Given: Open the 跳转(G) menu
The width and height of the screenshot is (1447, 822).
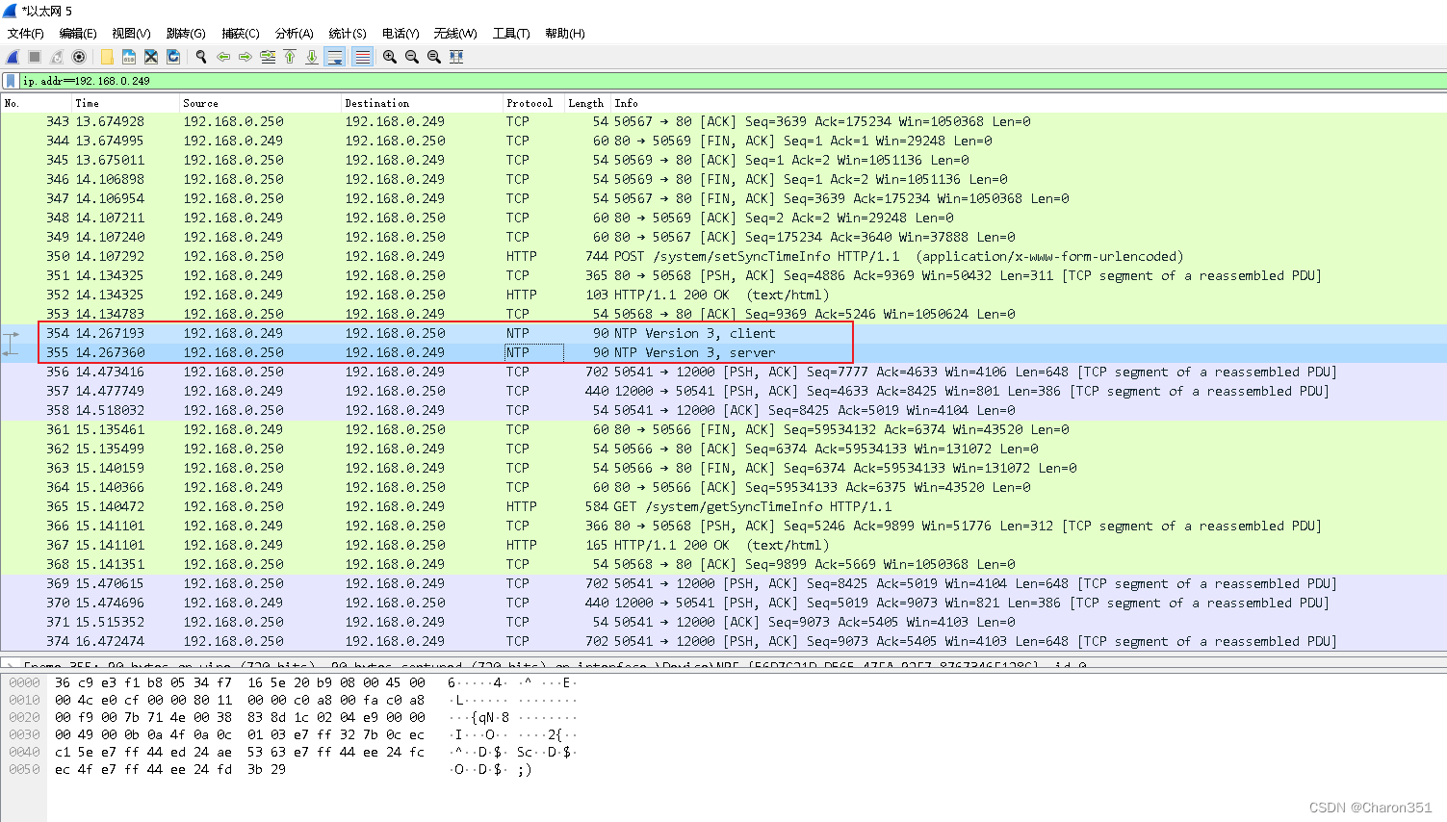Looking at the screenshot, I should 186,33.
